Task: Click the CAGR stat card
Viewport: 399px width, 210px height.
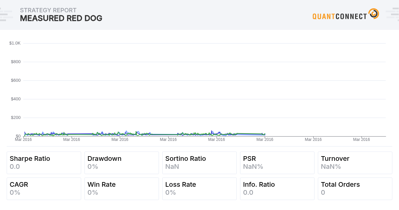Action: click(x=44, y=189)
